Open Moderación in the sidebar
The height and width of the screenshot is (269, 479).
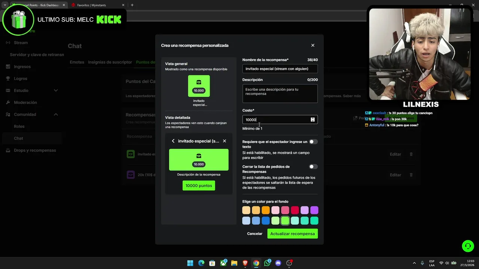(25, 102)
